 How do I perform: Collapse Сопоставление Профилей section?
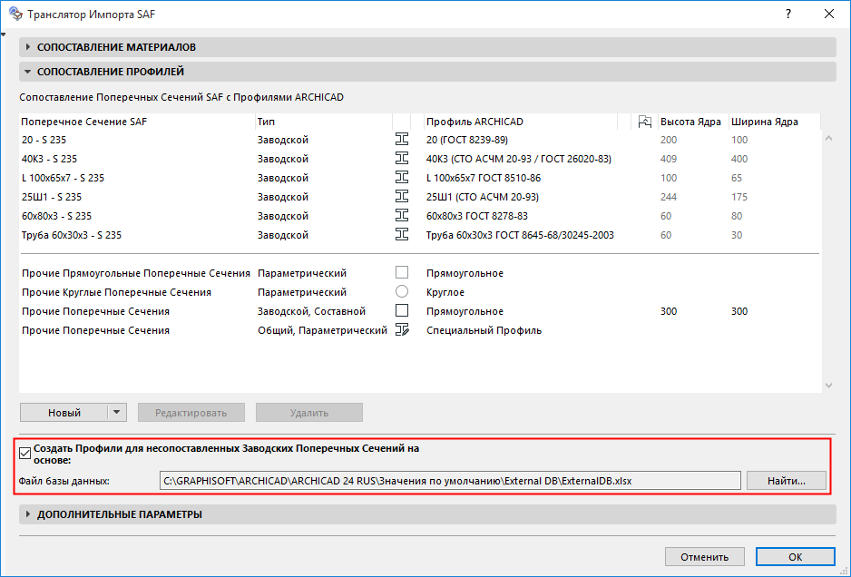point(28,72)
